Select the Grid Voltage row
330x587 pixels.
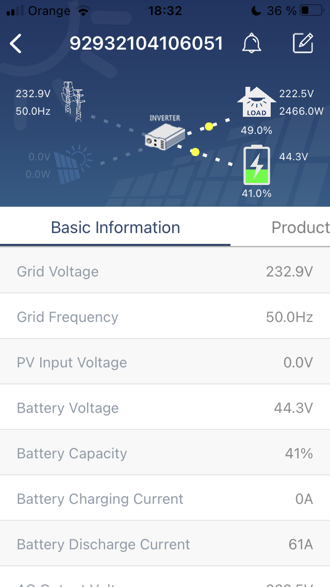[x=165, y=271]
